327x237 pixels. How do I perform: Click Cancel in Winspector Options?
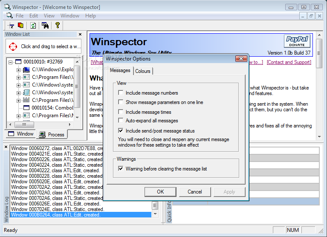[x=195, y=192]
